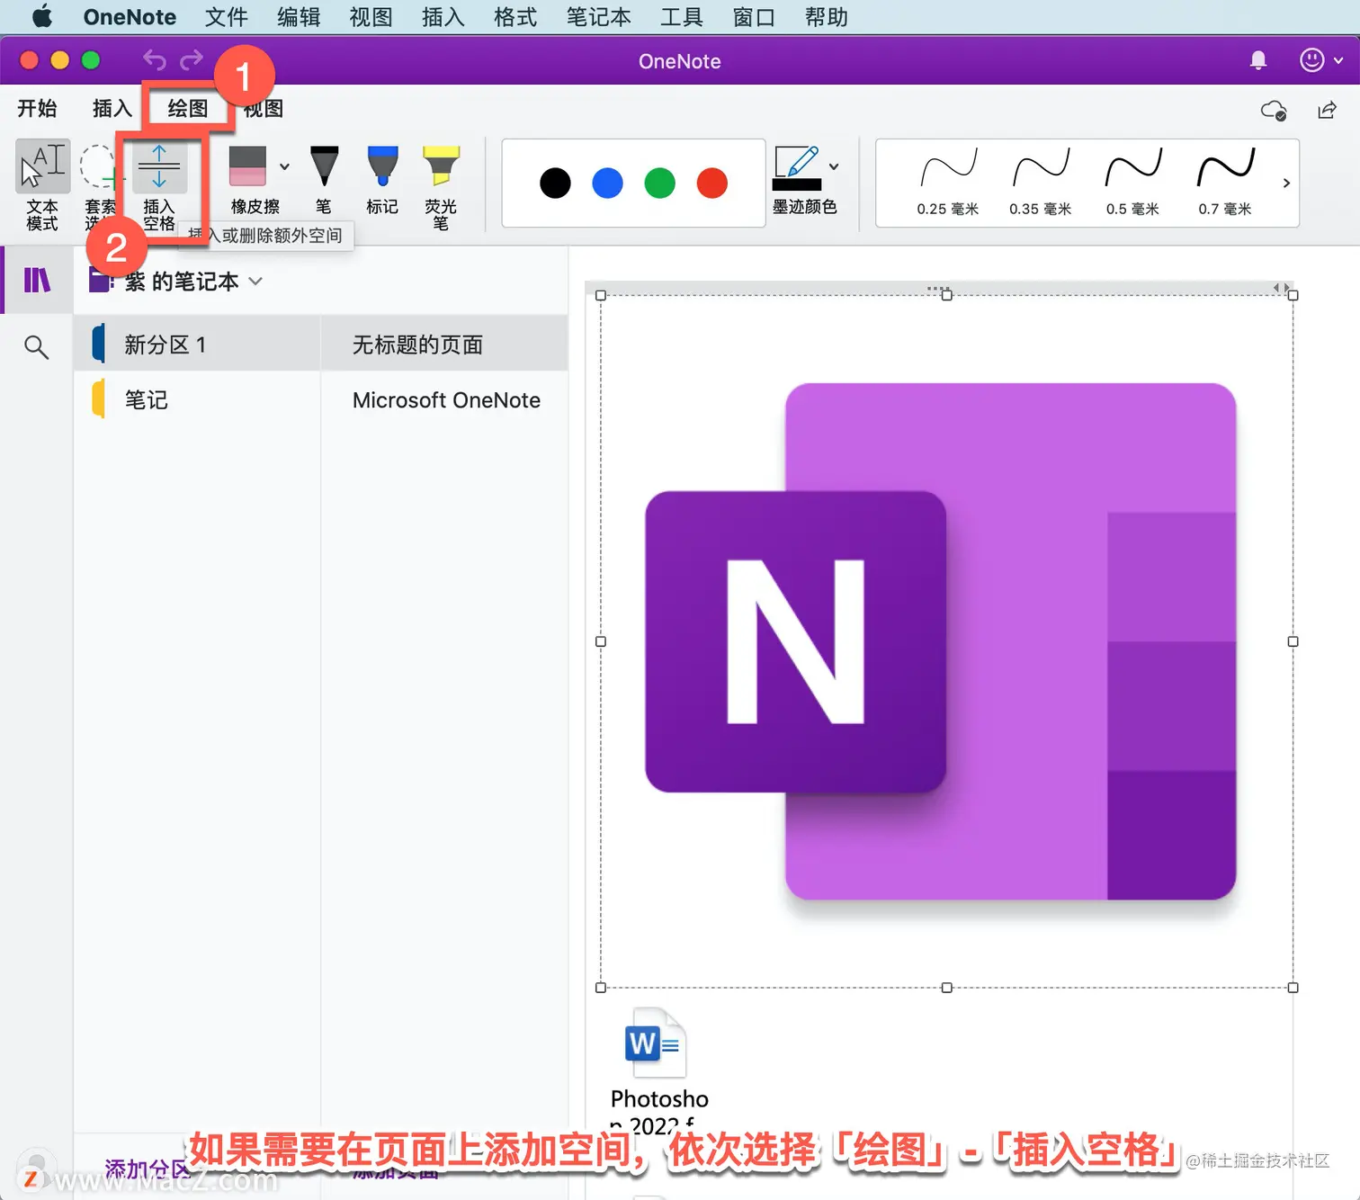Open the Eraser options dropdown arrow
Image resolution: width=1360 pixels, height=1200 pixels.
click(284, 166)
